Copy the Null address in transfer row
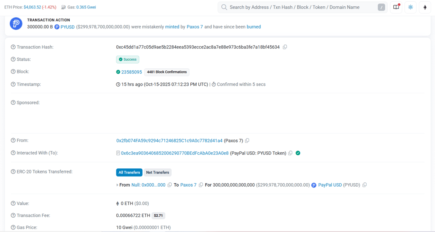The height and width of the screenshot is (232, 435). tap(169, 185)
